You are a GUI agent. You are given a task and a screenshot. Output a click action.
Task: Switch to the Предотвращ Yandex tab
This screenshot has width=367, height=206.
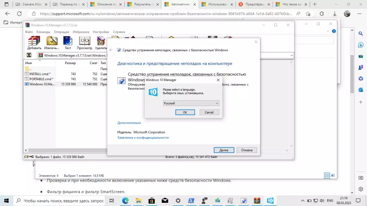pyautogui.click(x=254, y=4)
